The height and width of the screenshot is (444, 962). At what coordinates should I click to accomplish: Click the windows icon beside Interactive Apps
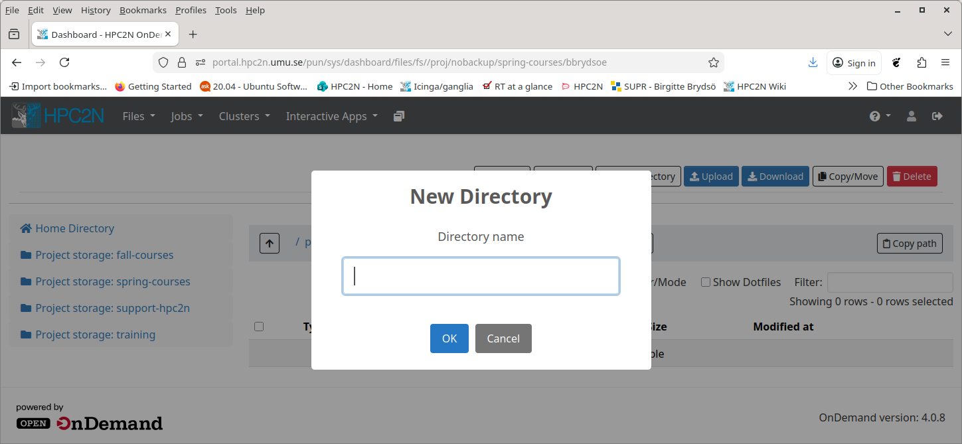(398, 115)
